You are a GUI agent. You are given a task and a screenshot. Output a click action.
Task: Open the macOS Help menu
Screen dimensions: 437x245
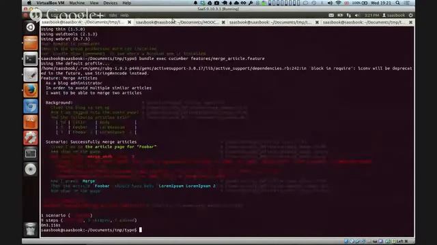[x=126, y=3]
